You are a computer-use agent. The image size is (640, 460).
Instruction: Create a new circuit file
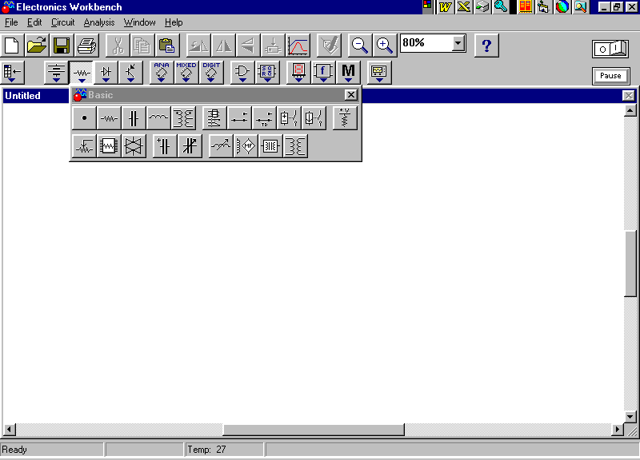[x=12, y=46]
